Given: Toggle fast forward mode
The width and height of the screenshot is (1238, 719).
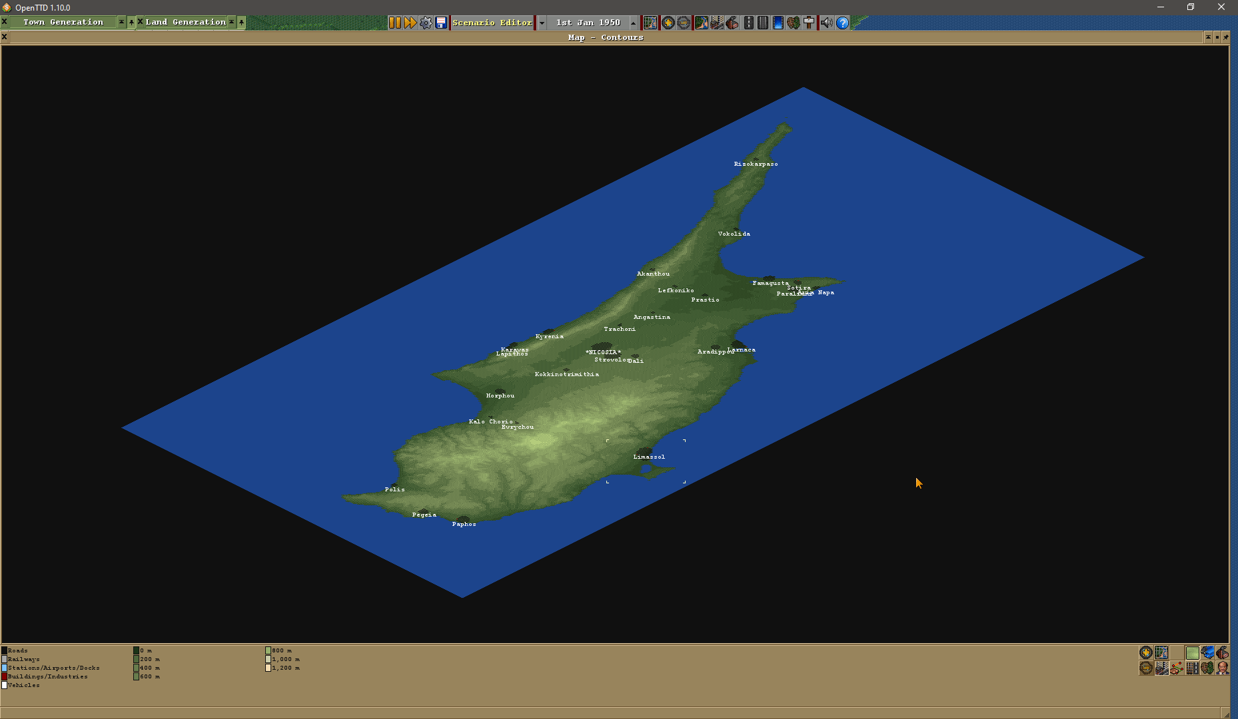Looking at the screenshot, I should 410,23.
